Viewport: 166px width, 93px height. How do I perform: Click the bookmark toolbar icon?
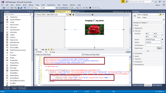pos(90,8)
